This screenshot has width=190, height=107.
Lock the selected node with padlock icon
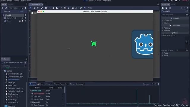(x=73, y=8)
